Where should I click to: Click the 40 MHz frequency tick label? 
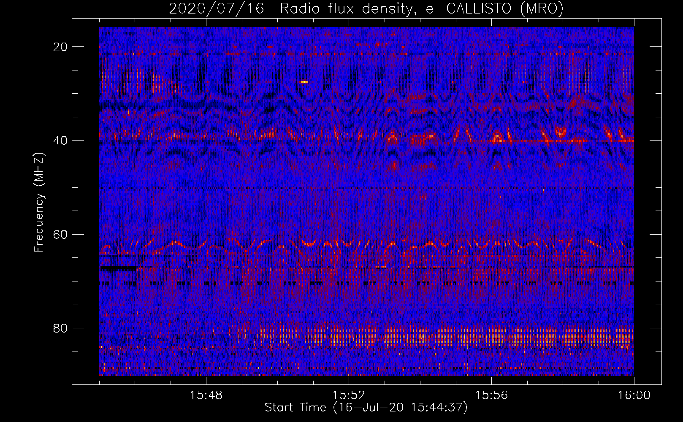[61, 141]
